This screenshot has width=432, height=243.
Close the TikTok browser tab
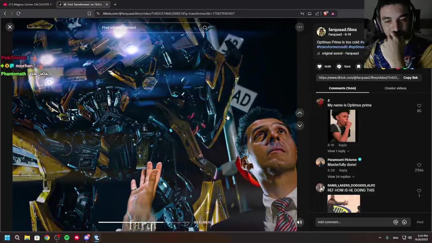point(107,4)
